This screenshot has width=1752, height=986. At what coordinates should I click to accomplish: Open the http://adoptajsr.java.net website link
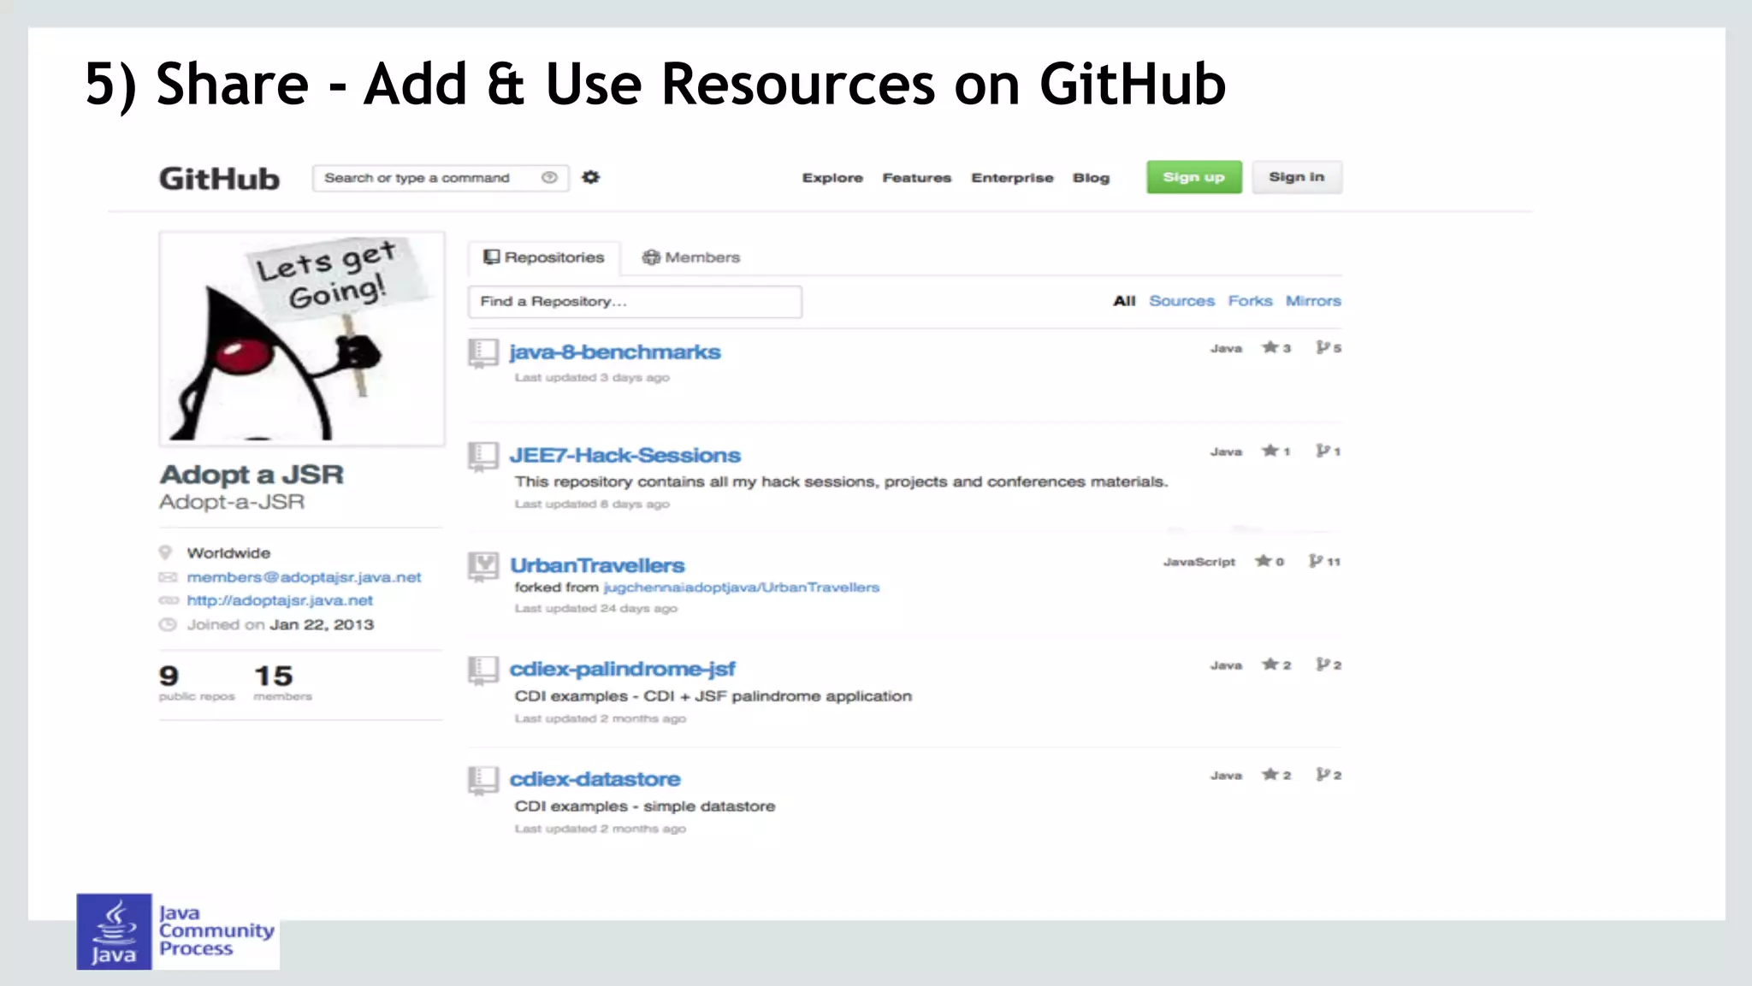280,600
